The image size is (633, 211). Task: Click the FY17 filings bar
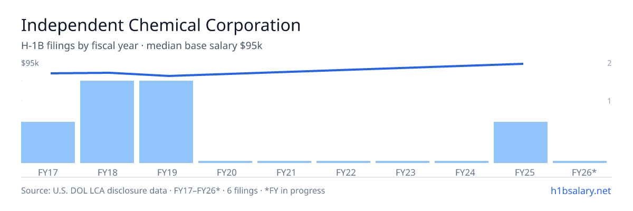pos(48,142)
